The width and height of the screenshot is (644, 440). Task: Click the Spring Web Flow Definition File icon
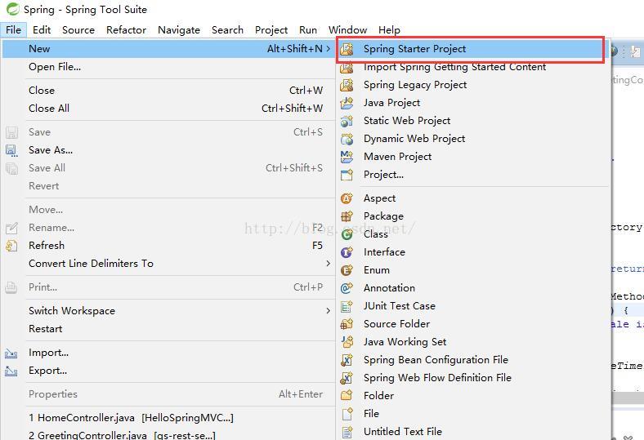tap(347, 378)
